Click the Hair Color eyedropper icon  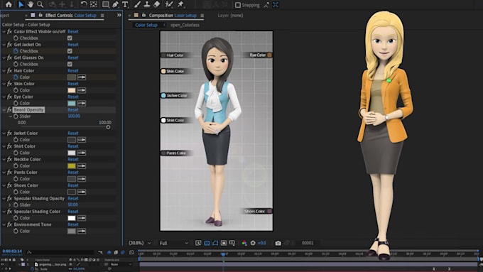[x=82, y=77]
